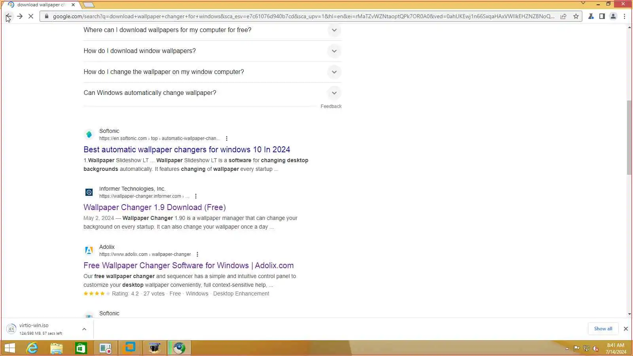The height and width of the screenshot is (356, 633).
Task: Click the muted volume tray icon
Action: 596,348
